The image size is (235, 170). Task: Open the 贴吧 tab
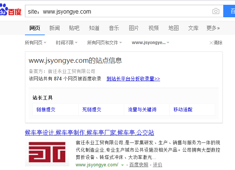[74, 28]
